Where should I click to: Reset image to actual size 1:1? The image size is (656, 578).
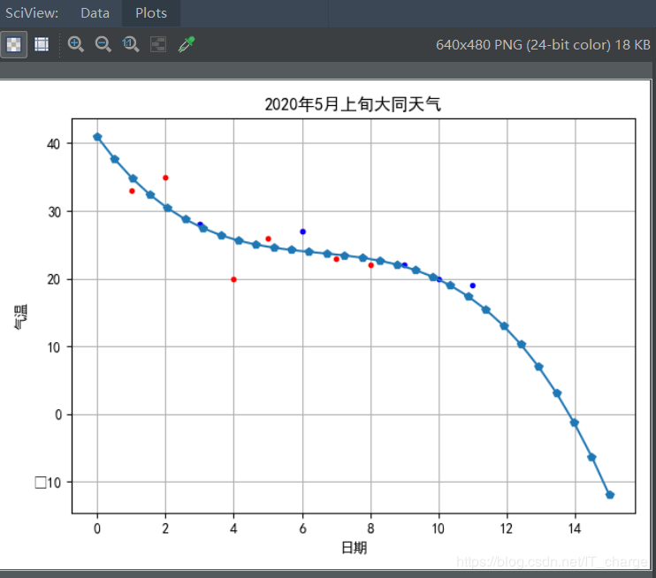point(131,44)
